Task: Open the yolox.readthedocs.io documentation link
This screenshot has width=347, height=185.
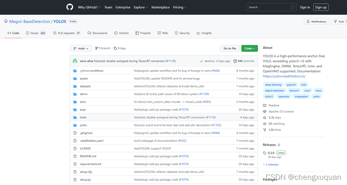Action: pyautogui.click(x=284, y=76)
